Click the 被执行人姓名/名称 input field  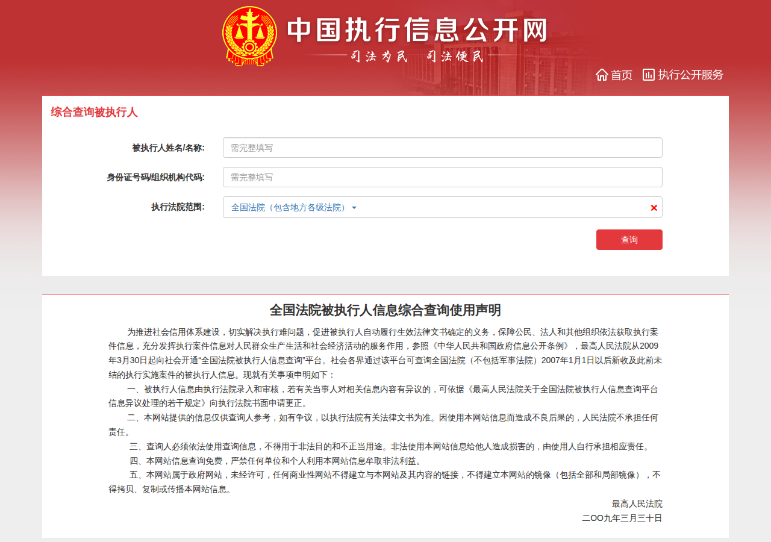click(443, 148)
